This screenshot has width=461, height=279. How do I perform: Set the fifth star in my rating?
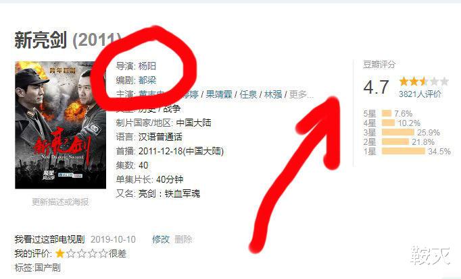pos(103,253)
